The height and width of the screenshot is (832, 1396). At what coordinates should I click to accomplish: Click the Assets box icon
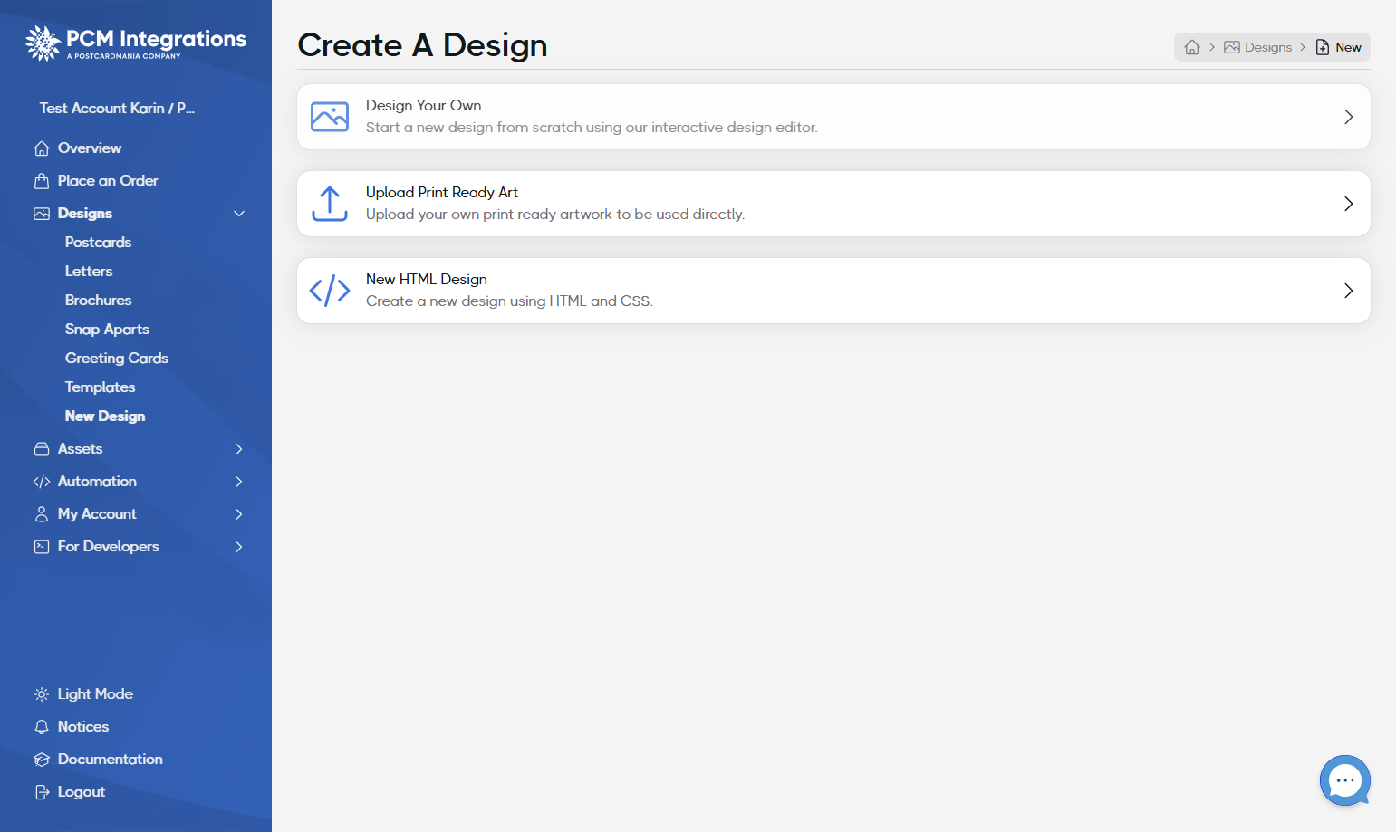(42, 449)
